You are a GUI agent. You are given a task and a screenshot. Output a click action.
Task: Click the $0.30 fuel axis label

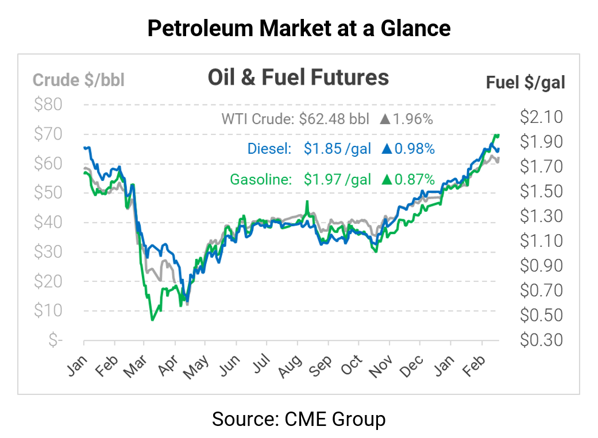(x=542, y=340)
